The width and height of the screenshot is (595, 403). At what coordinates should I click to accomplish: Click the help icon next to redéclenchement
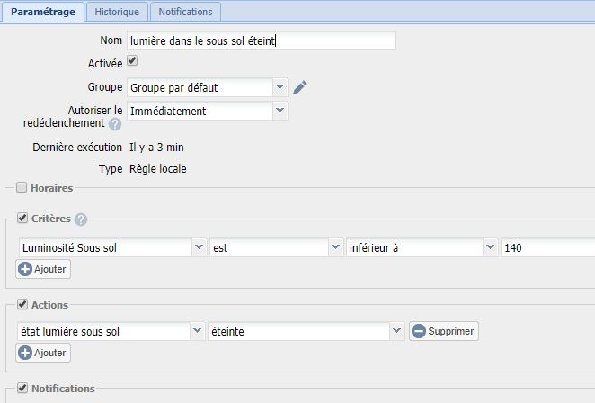115,124
